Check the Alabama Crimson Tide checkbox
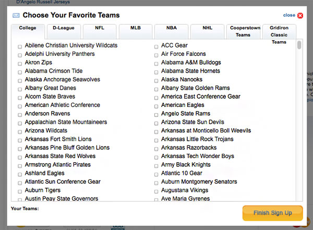 click(20, 71)
